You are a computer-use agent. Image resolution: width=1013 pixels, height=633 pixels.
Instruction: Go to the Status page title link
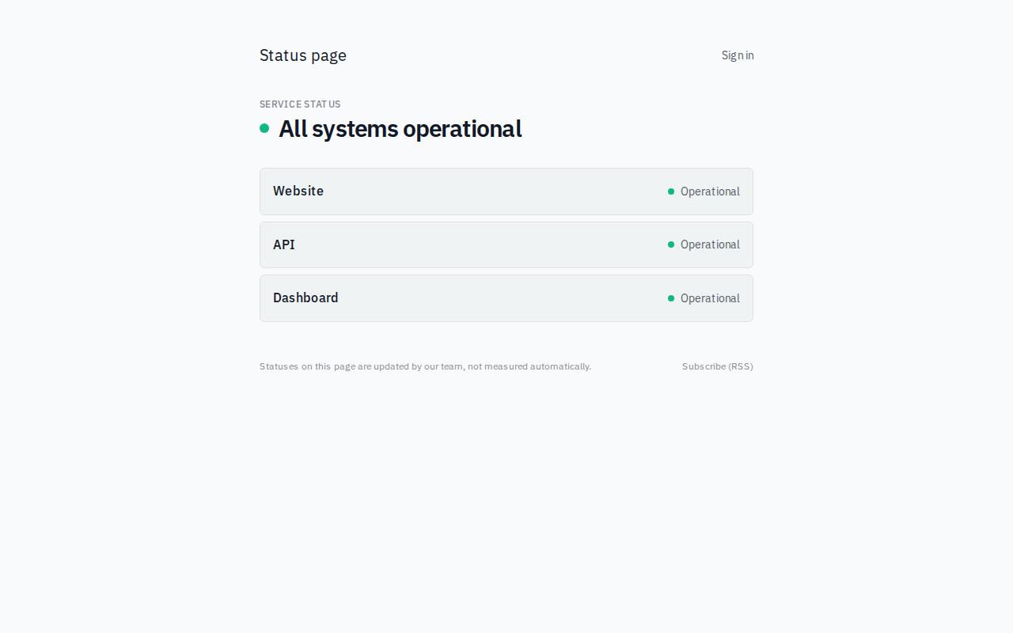tap(303, 55)
